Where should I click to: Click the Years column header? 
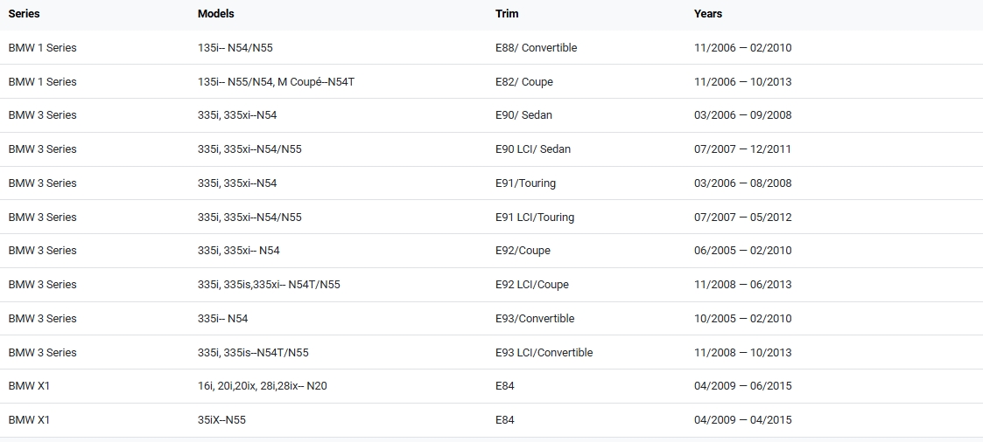click(707, 14)
